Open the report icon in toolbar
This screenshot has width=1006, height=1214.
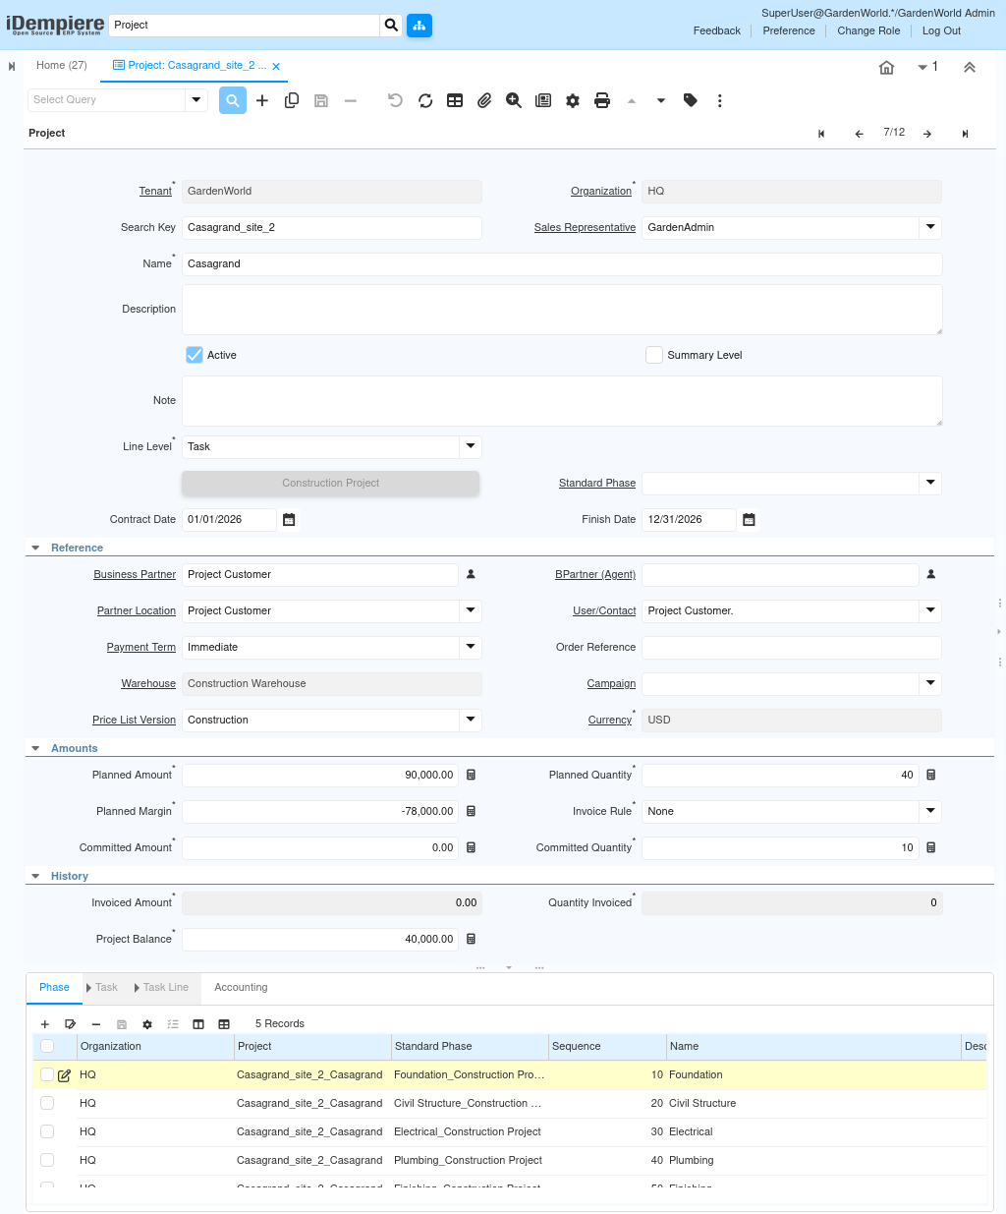click(543, 100)
